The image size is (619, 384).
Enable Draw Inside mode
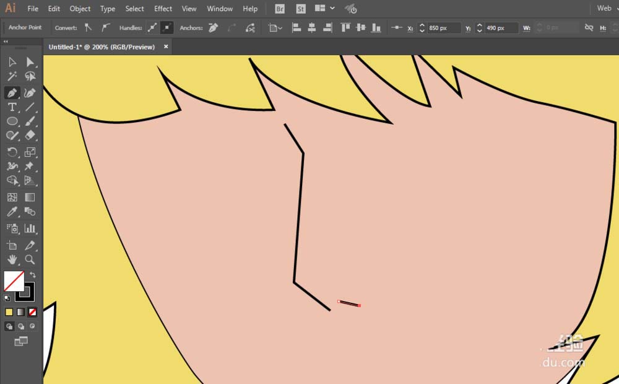pyautogui.click(x=32, y=326)
